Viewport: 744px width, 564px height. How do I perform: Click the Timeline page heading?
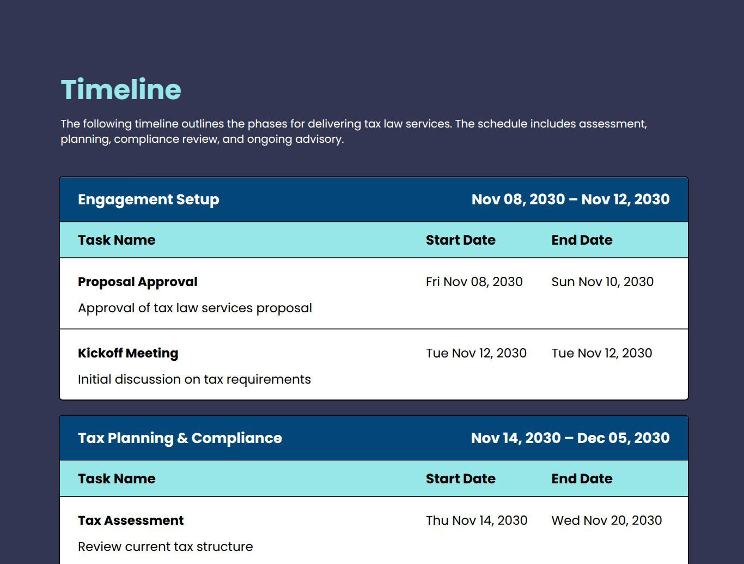(x=121, y=90)
